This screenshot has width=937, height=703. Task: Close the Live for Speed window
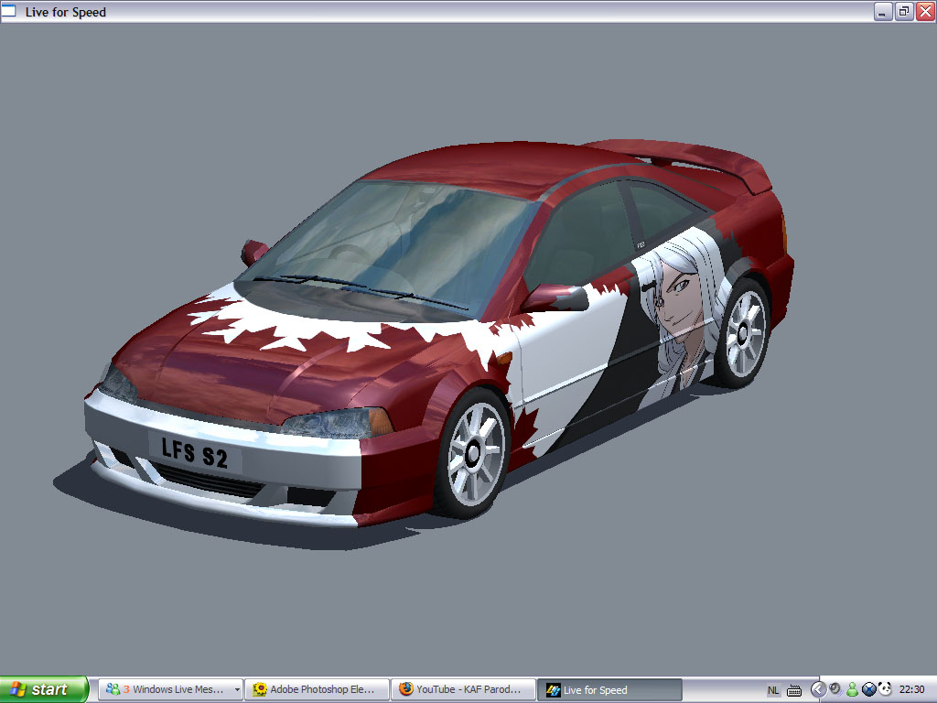925,11
